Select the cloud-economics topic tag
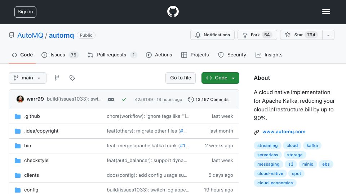Viewport: 346px width, 194px height. (x=275, y=183)
